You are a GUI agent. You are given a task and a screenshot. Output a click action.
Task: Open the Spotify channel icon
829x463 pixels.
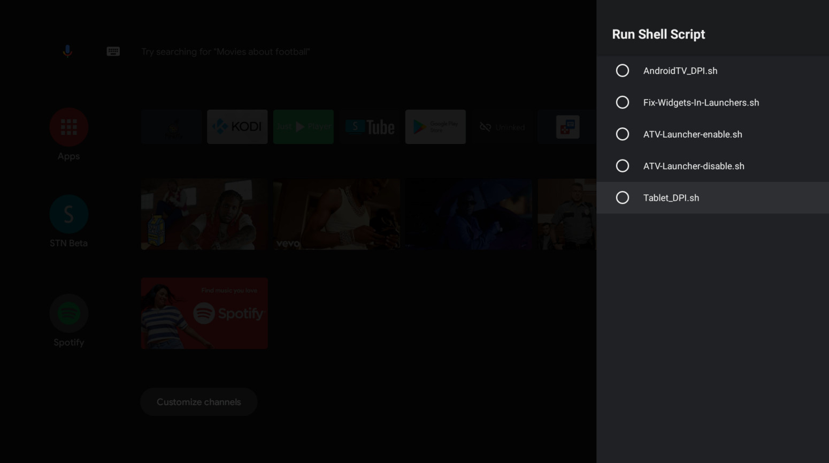(x=68, y=313)
